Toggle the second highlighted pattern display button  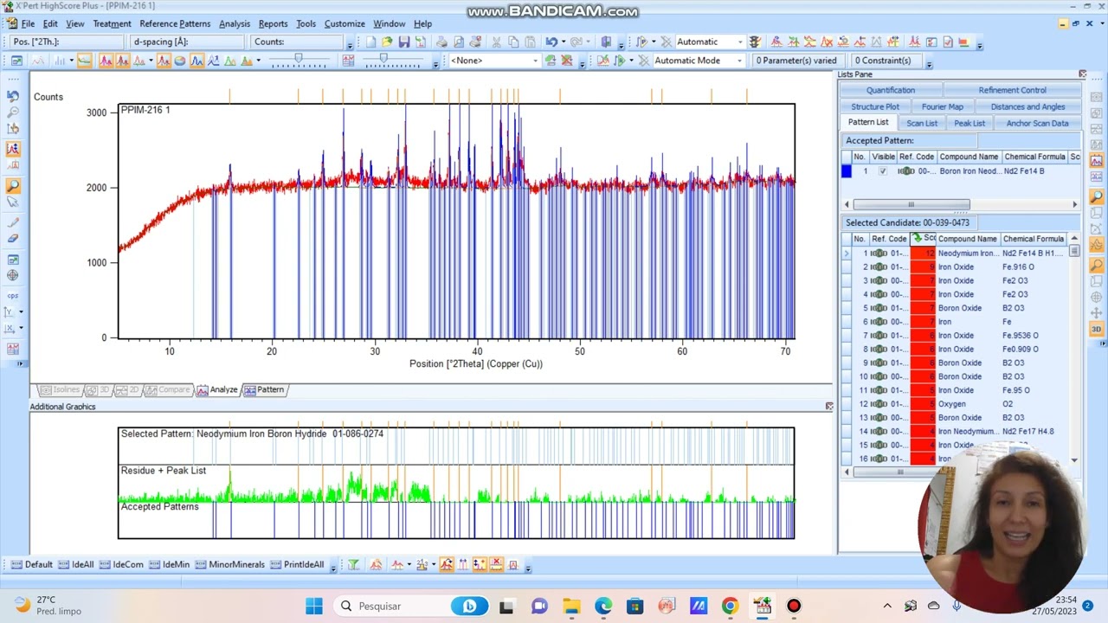[x=122, y=61]
